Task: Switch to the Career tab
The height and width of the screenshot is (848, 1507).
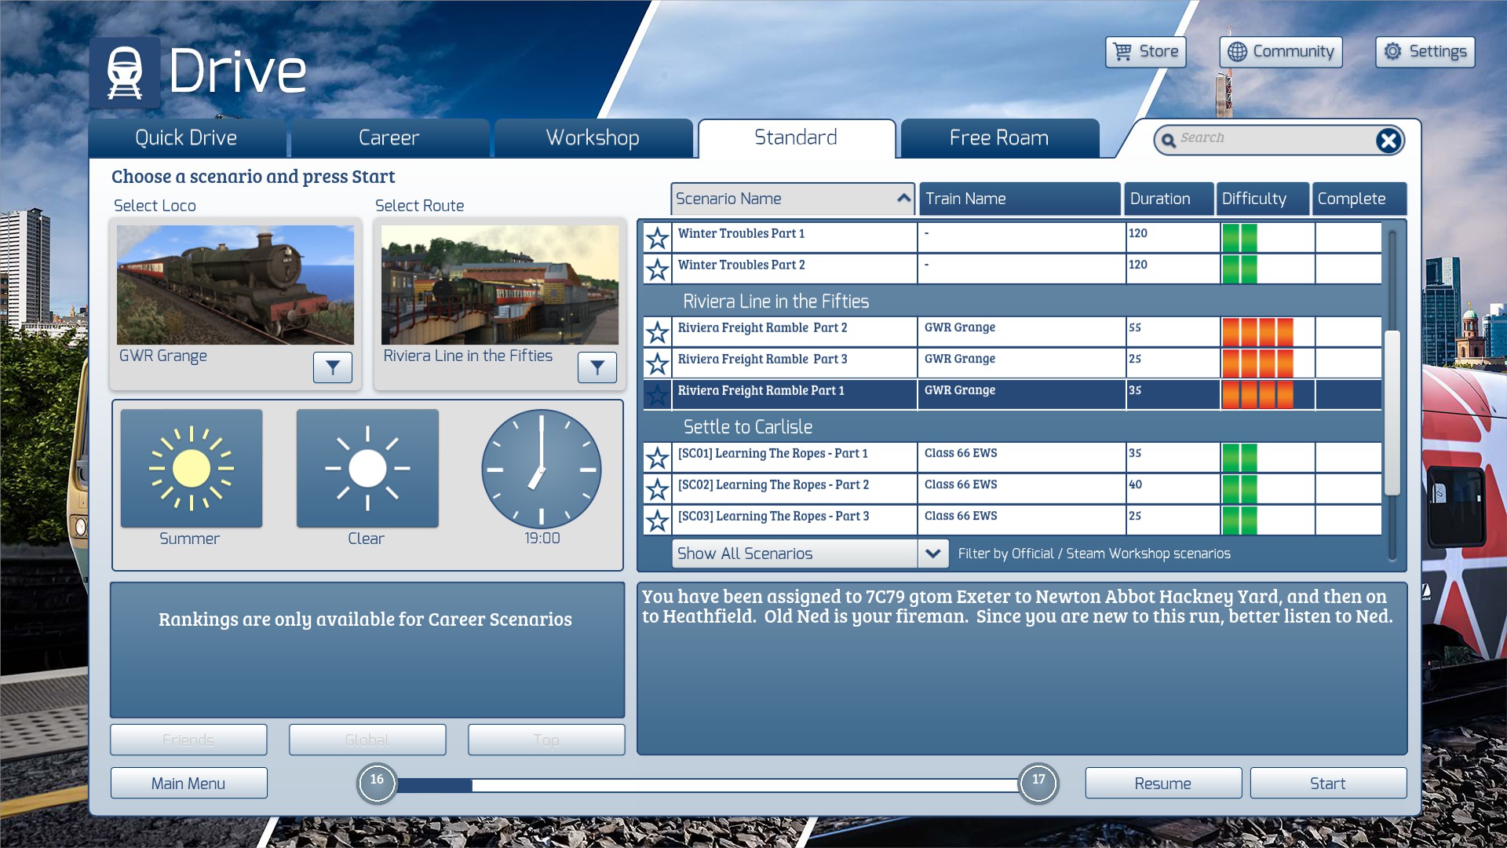Action: [x=389, y=138]
